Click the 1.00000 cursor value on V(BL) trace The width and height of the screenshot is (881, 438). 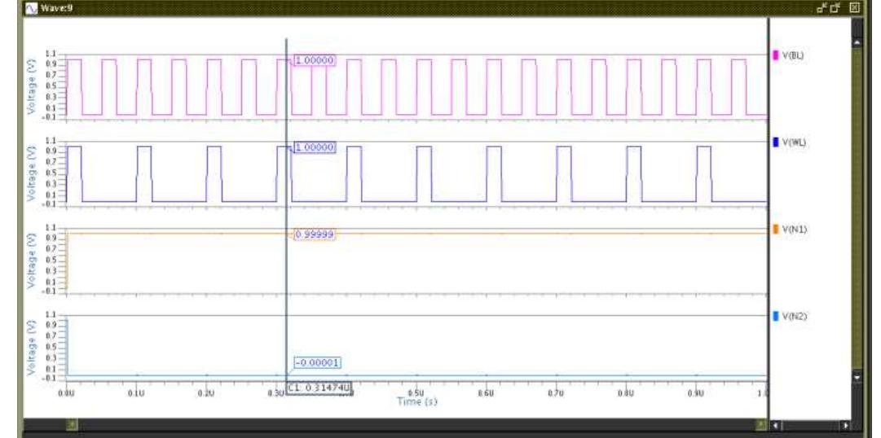point(315,60)
